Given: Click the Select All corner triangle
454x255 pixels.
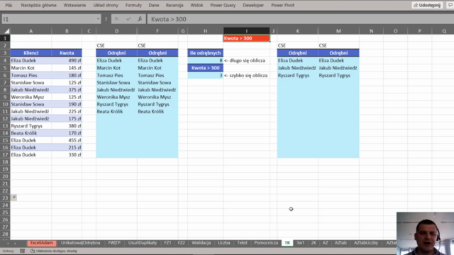Looking at the screenshot, I should click(6, 31).
